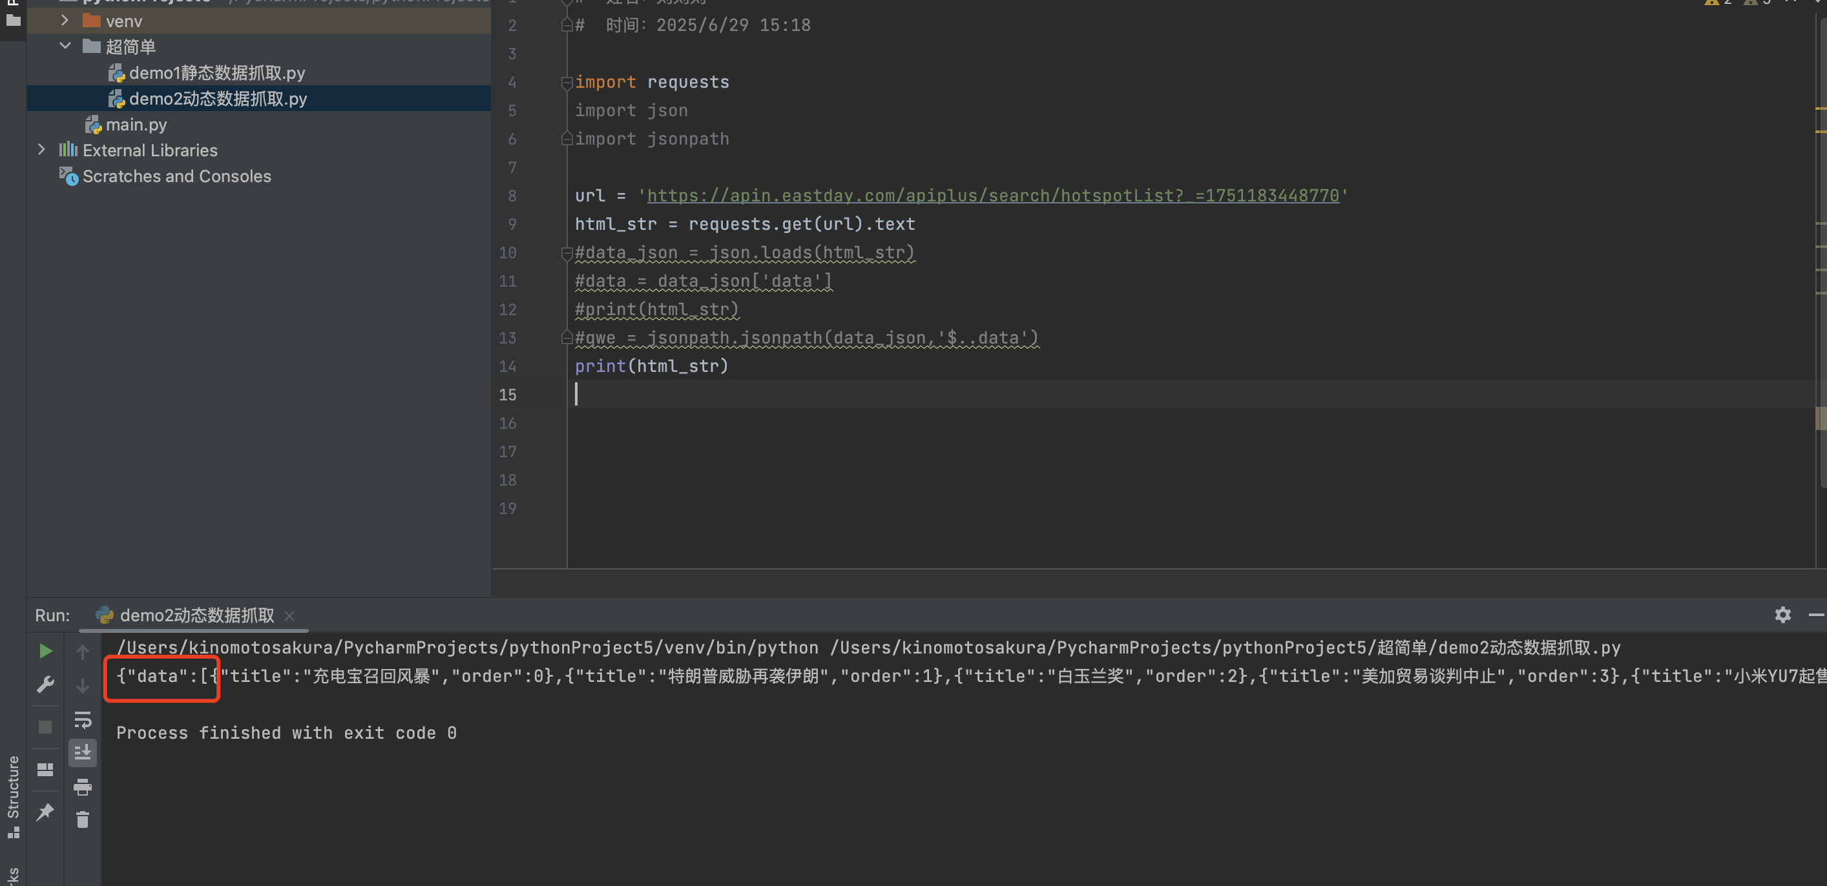Open demo1静态数据抓取.py in project tree
The width and height of the screenshot is (1827, 886).
pyautogui.click(x=216, y=73)
